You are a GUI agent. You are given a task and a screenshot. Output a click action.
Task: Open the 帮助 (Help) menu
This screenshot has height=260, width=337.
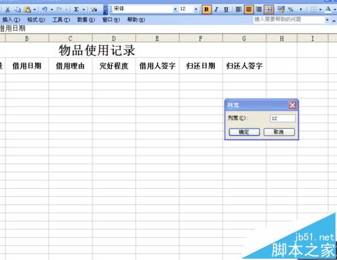136,20
